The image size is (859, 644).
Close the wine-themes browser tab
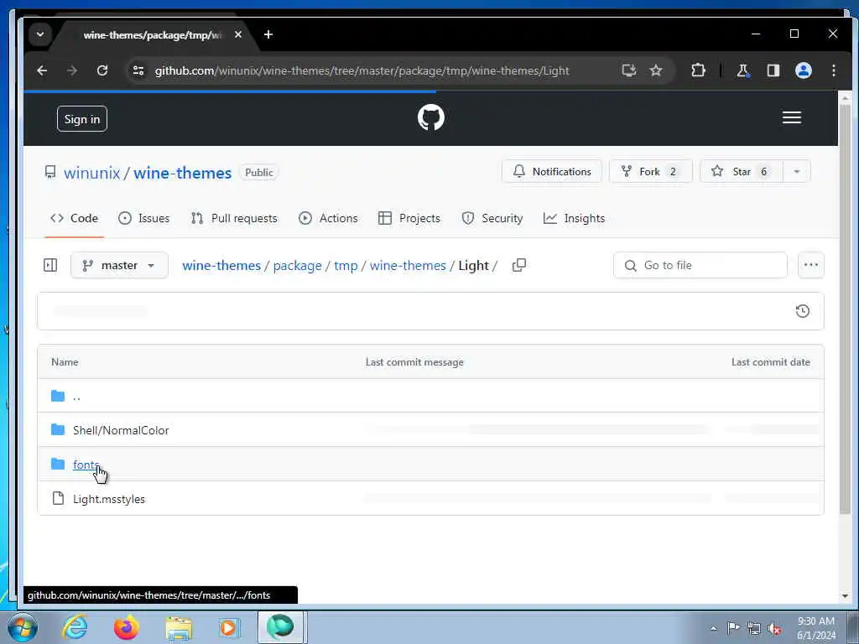coord(237,34)
